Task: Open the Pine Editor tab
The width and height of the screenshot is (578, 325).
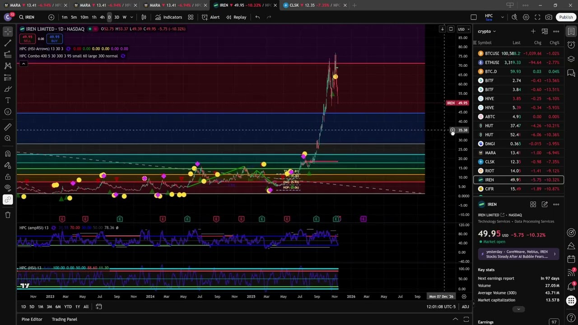Action: tap(32, 319)
